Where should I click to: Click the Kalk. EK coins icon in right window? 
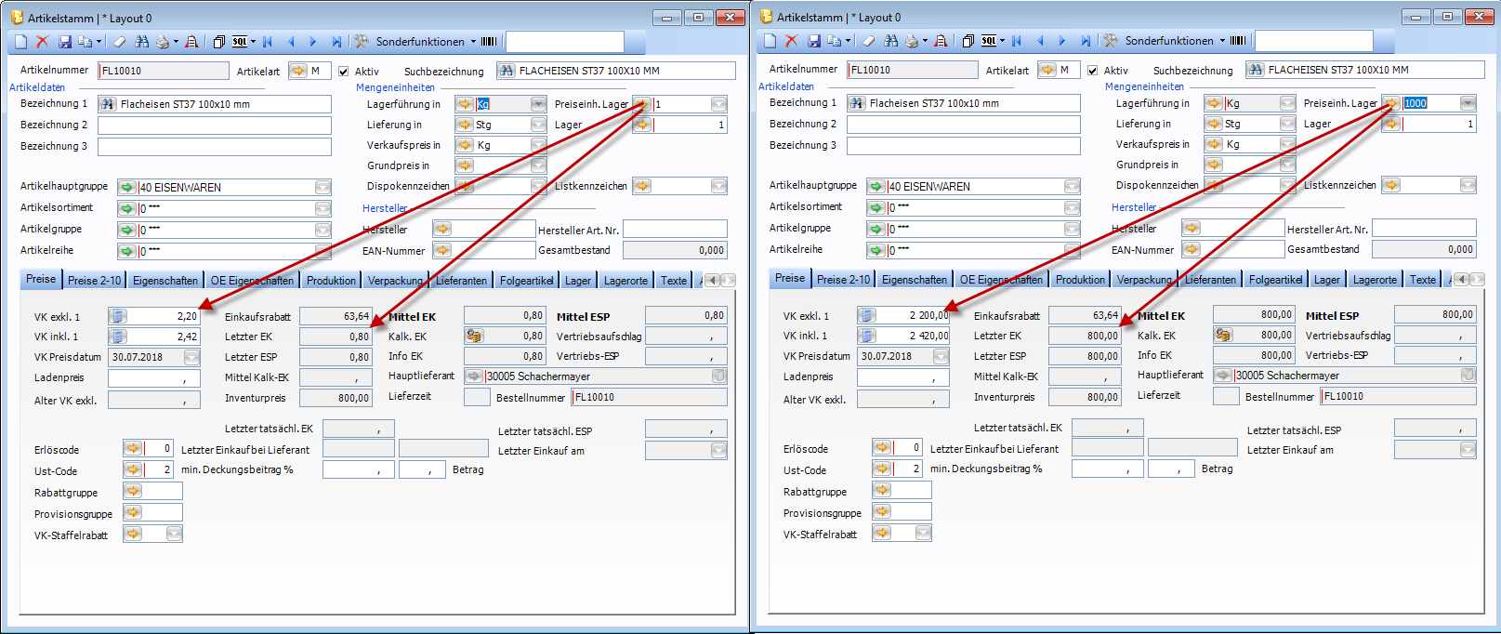pyautogui.click(x=1223, y=336)
